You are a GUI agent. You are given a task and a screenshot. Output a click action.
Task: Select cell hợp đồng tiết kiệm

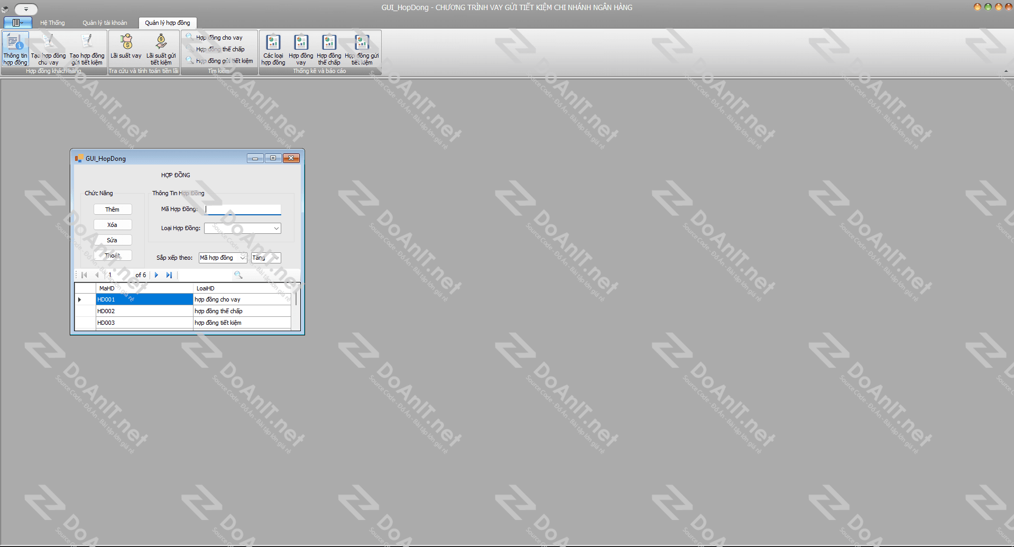(x=242, y=323)
